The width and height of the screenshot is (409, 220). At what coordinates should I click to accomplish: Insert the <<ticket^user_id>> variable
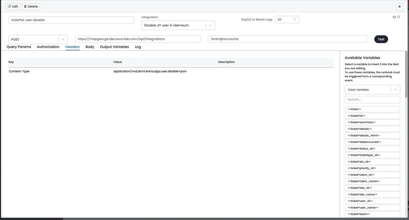(372, 201)
